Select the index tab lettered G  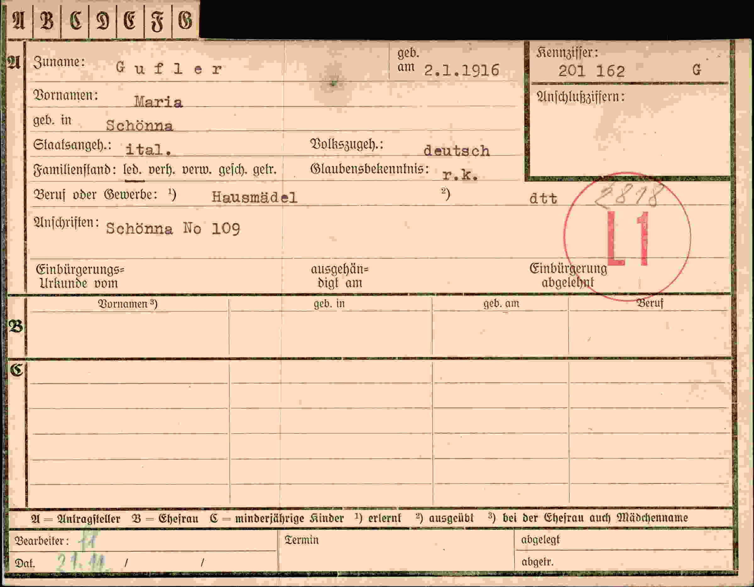tap(185, 20)
